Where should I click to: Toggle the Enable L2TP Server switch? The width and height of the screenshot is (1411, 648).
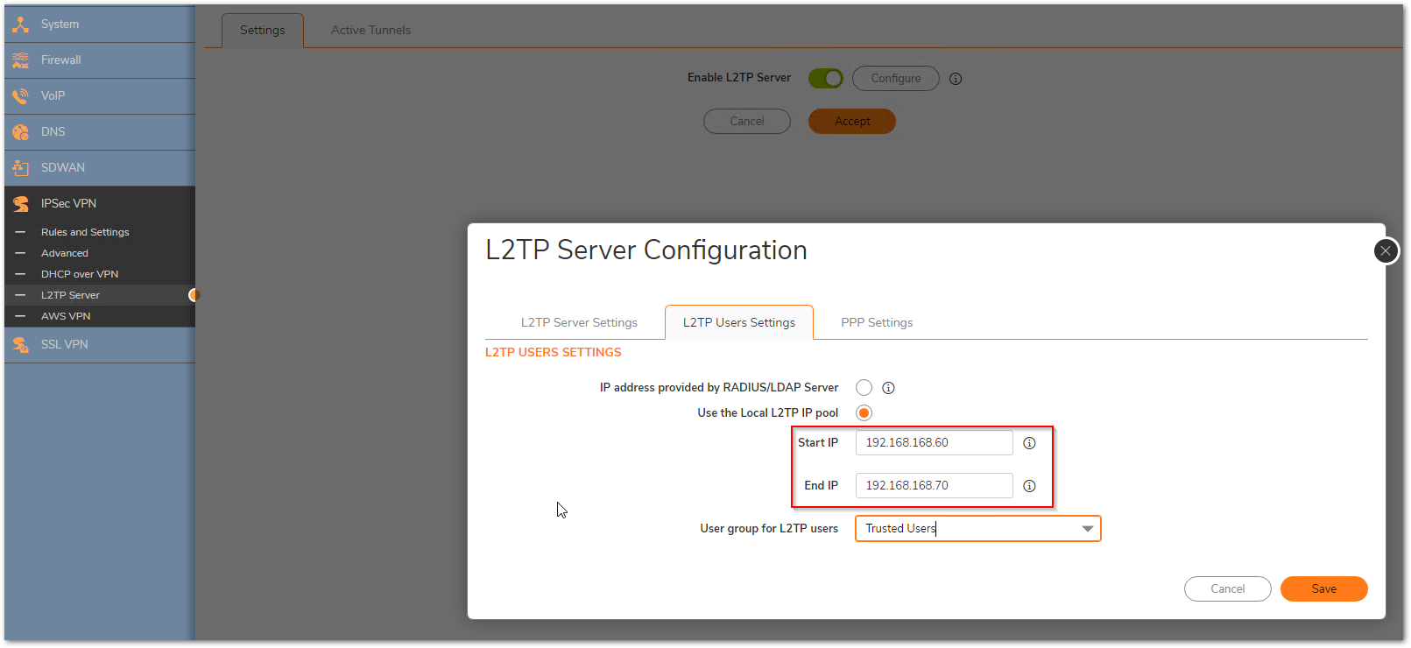pos(825,79)
